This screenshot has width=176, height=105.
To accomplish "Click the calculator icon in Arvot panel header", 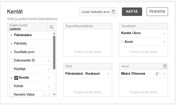I will click(x=165, y=66).
